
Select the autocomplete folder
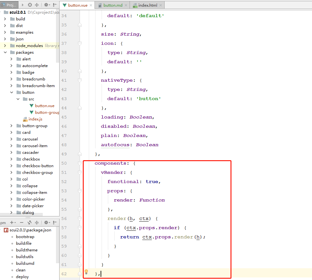(35, 66)
